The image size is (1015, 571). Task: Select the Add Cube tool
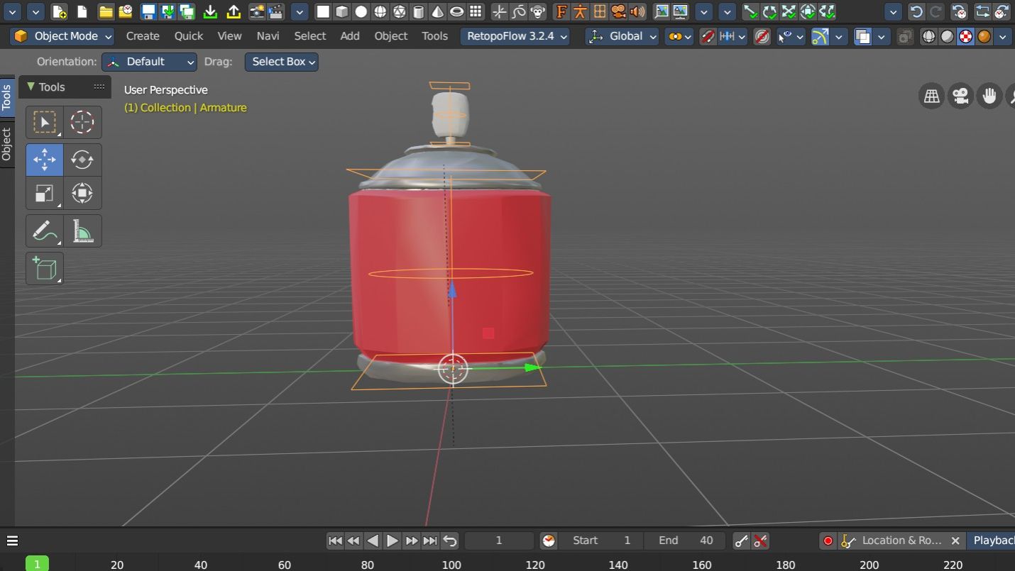[x=44, y=269]
